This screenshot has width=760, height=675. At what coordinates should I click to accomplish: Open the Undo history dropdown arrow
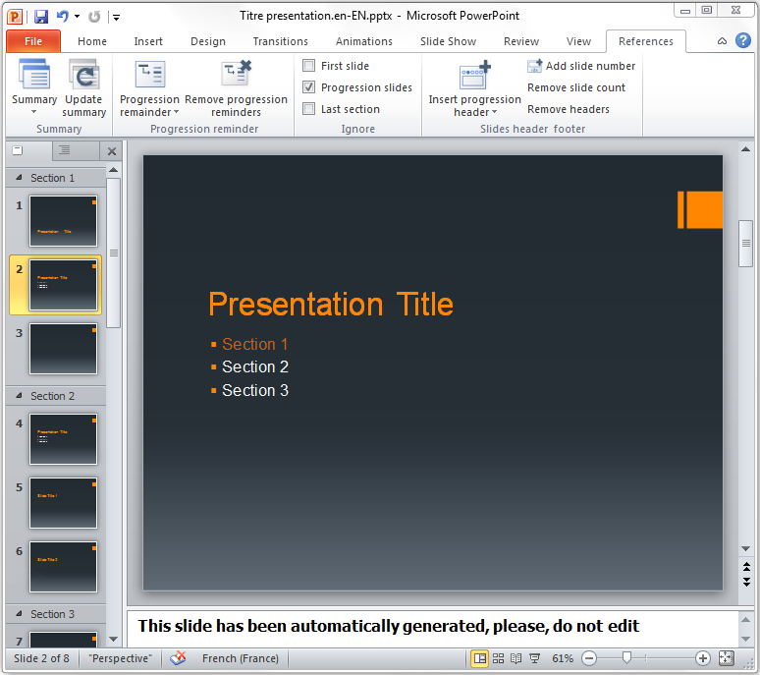[77, 17]
